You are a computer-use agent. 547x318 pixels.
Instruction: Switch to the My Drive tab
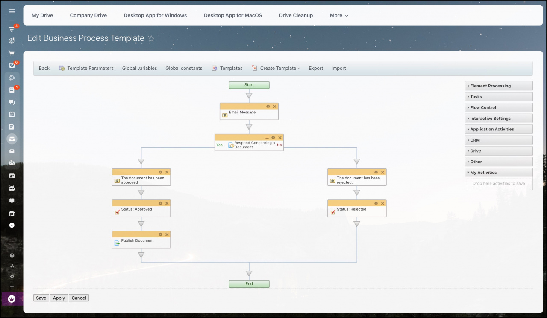pos(42,15)
